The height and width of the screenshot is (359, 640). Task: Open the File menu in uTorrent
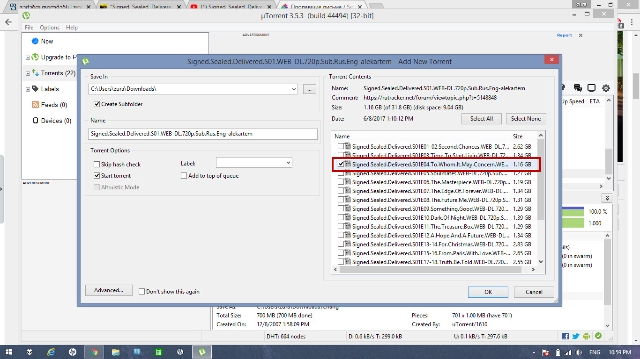29,28
